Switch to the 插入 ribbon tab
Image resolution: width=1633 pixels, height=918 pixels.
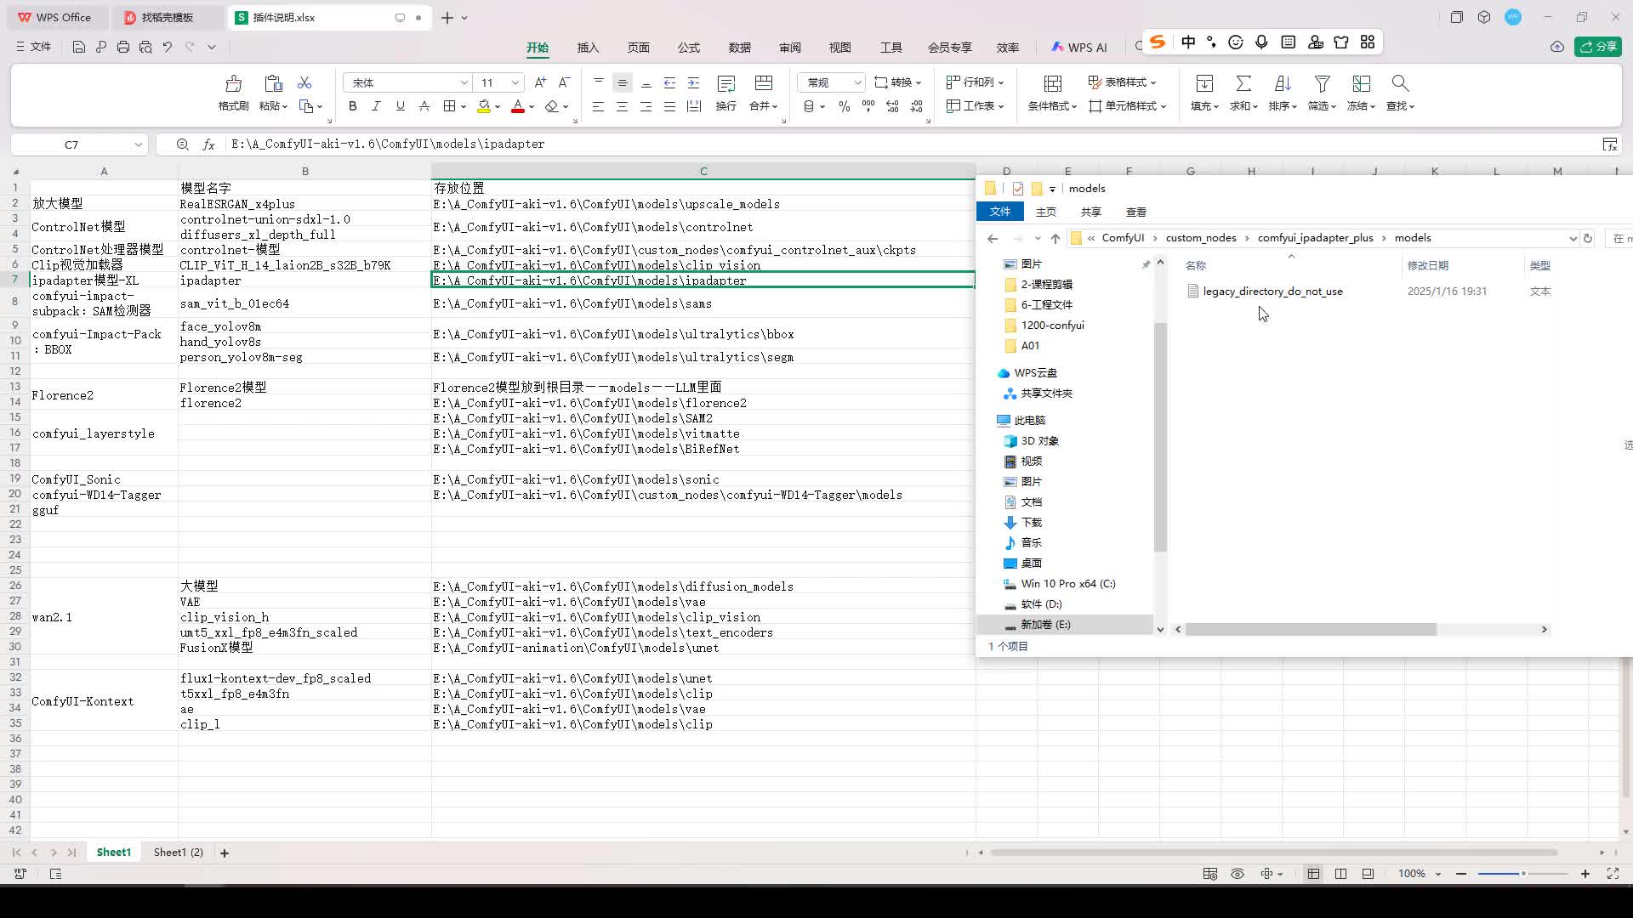click(x=588, y=48)
